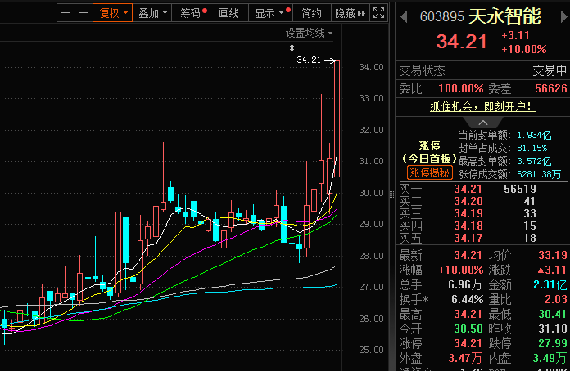Open 抓住机会，即刻开户 link

[482, 106]
